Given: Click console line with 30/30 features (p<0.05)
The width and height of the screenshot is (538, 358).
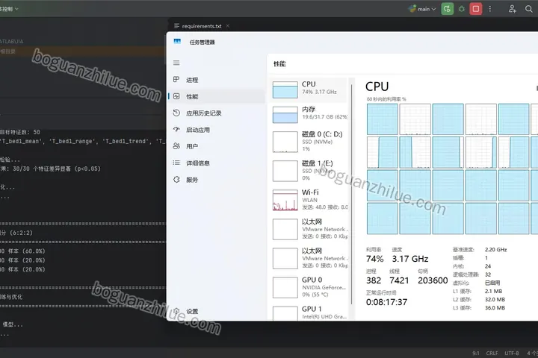Looking at the screenshot, I should [50, 169].
